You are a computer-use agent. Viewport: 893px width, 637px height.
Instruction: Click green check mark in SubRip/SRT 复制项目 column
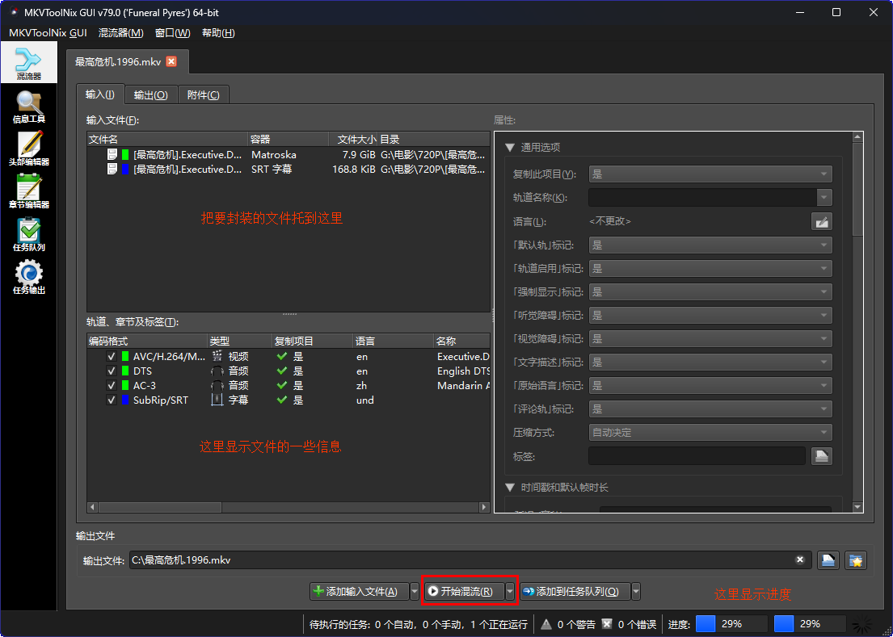[x=281, y=400]
